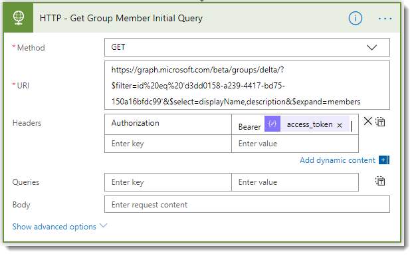Remove the access_token dynamic token
Image resolution: width=414 pixels, height=256 pixels.
tap(340, 125)
